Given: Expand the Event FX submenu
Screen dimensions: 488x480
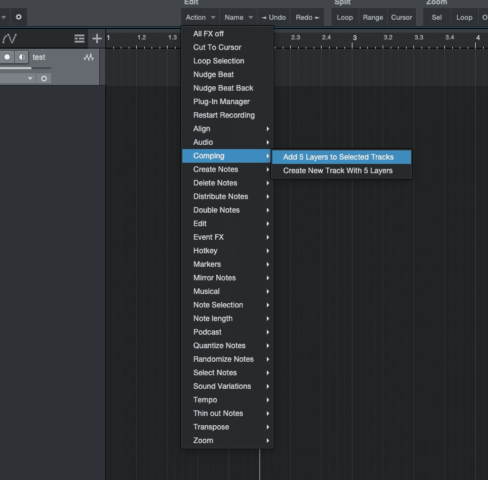Looking at the screenshot, I should pos(227,237).
